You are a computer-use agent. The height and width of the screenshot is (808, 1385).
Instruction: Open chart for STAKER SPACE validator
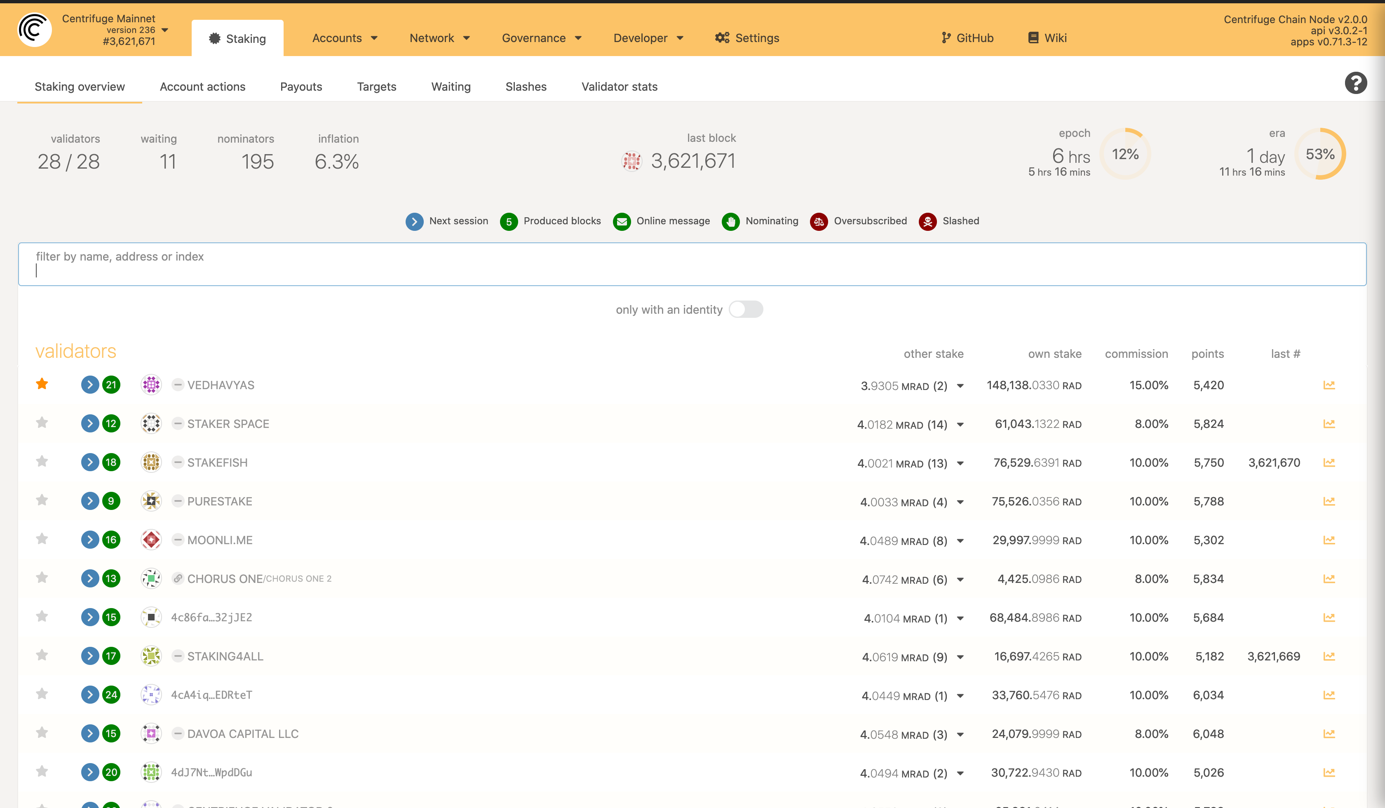pos(1329,424)
